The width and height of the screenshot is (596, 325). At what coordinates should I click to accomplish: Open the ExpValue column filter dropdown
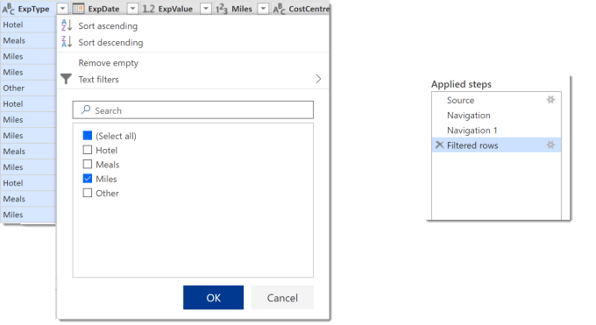pos(206,9)
